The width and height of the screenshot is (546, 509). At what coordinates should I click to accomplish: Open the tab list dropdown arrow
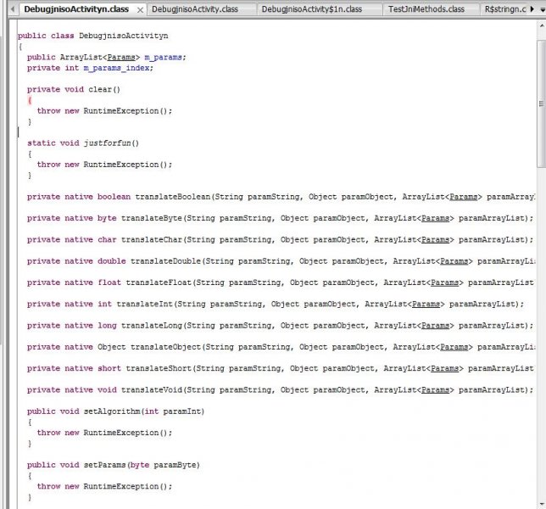click(543, 10)
